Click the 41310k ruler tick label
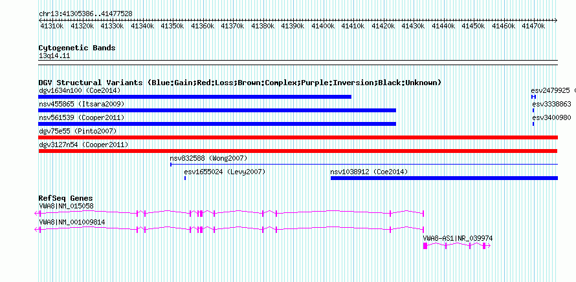 pos(51,26)
